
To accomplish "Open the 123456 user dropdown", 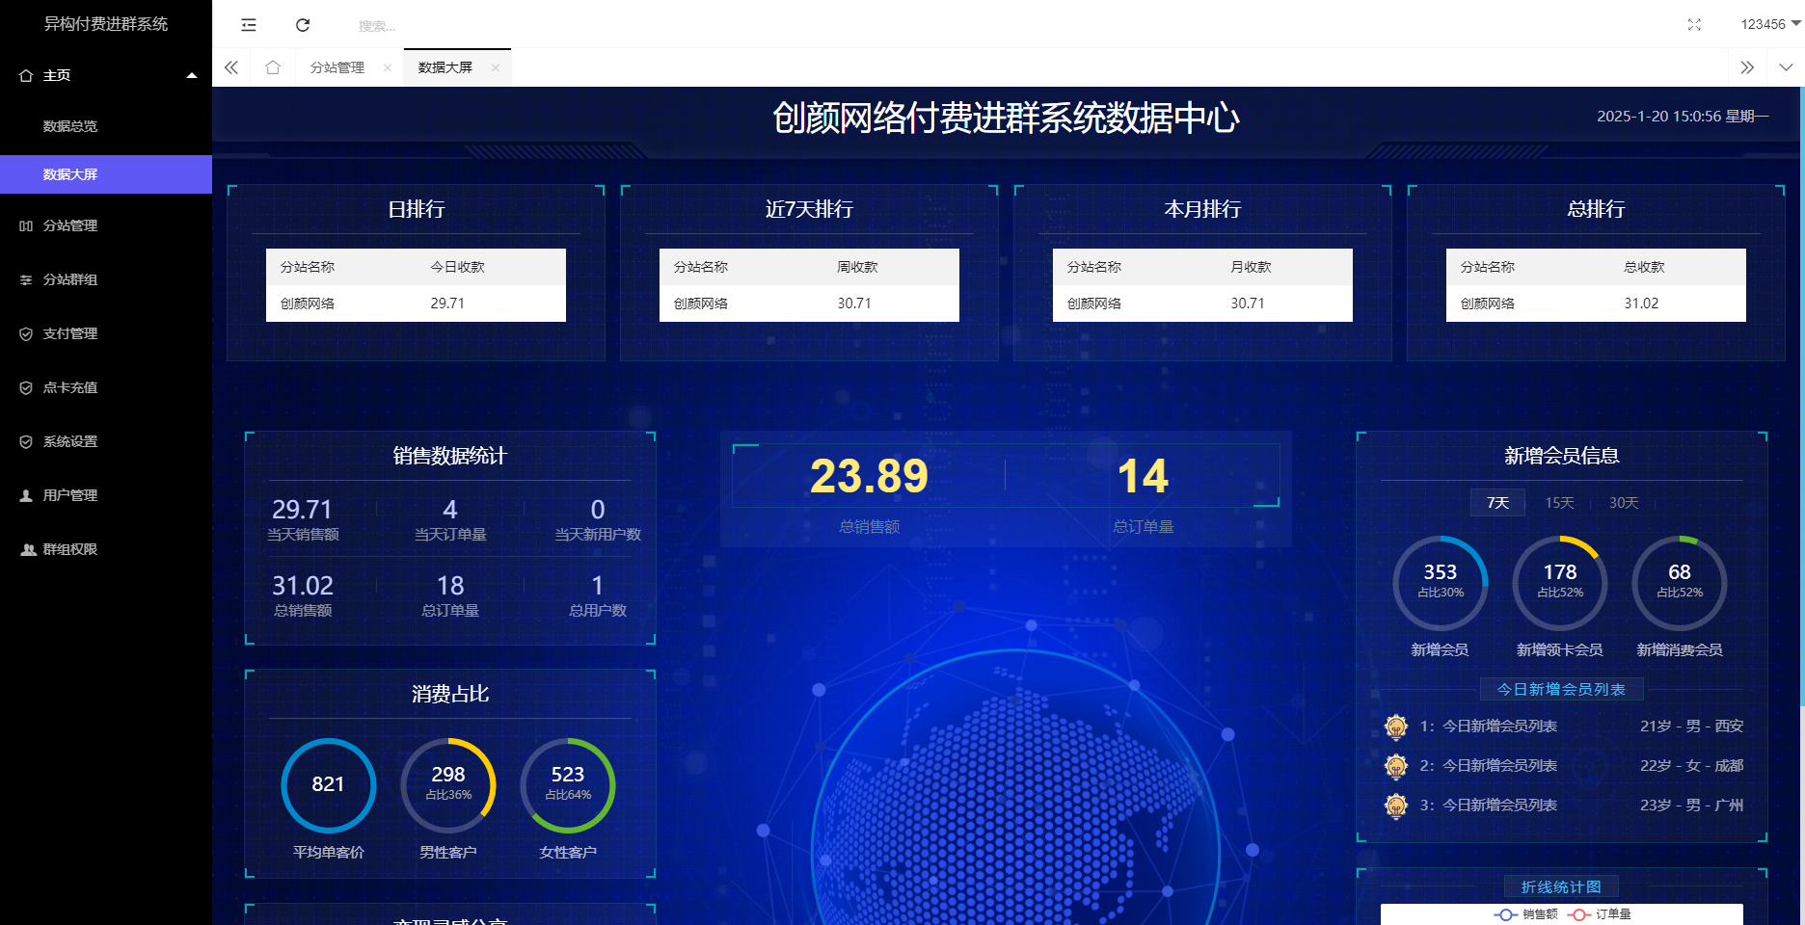I will (x=1770, y=24).
